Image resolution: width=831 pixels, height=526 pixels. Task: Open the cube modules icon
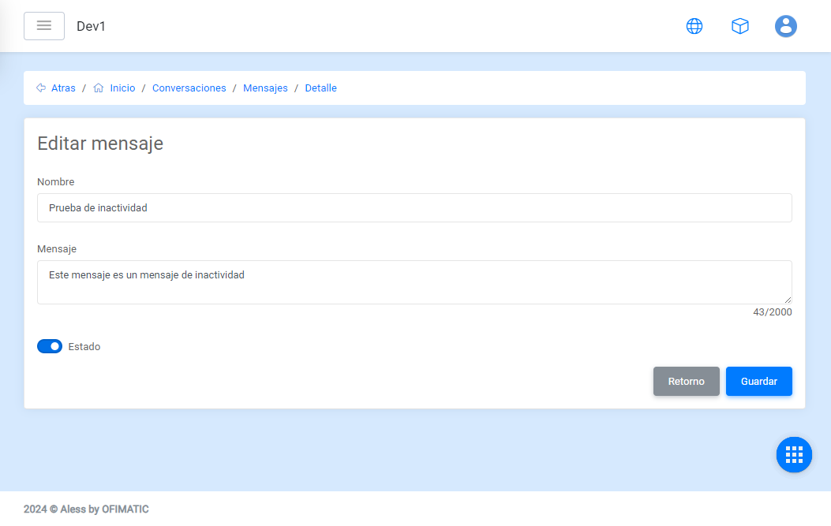pos(740,26)
